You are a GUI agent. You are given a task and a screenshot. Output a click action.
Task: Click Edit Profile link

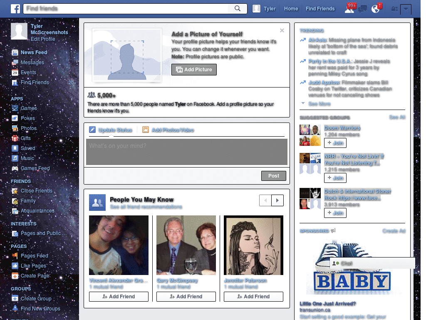pyautogui.click(x=43, y=39)
